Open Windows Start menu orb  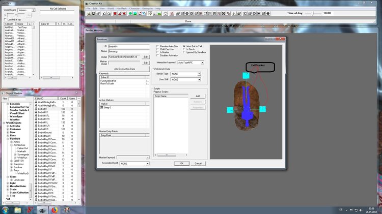6,210
